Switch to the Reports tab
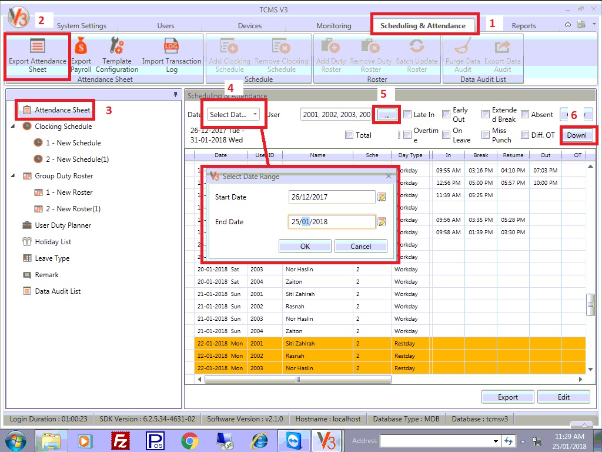Viewport: 602px width, 452px height. (523, 26)
